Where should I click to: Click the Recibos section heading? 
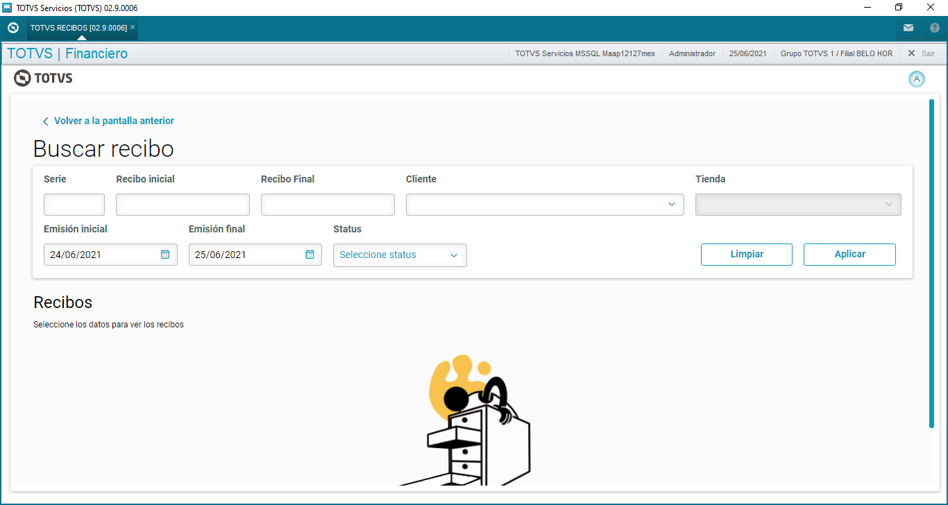[x=62, y=302]
